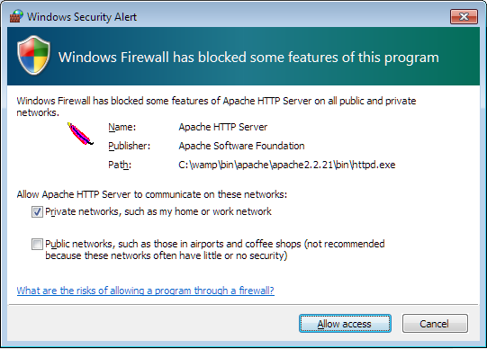Image resolution: width=487 pixels, height=349 pixels.
Task: Click the 'Allow Apache HTTP Server to communicate' text
Action: (x=152, y=194)
